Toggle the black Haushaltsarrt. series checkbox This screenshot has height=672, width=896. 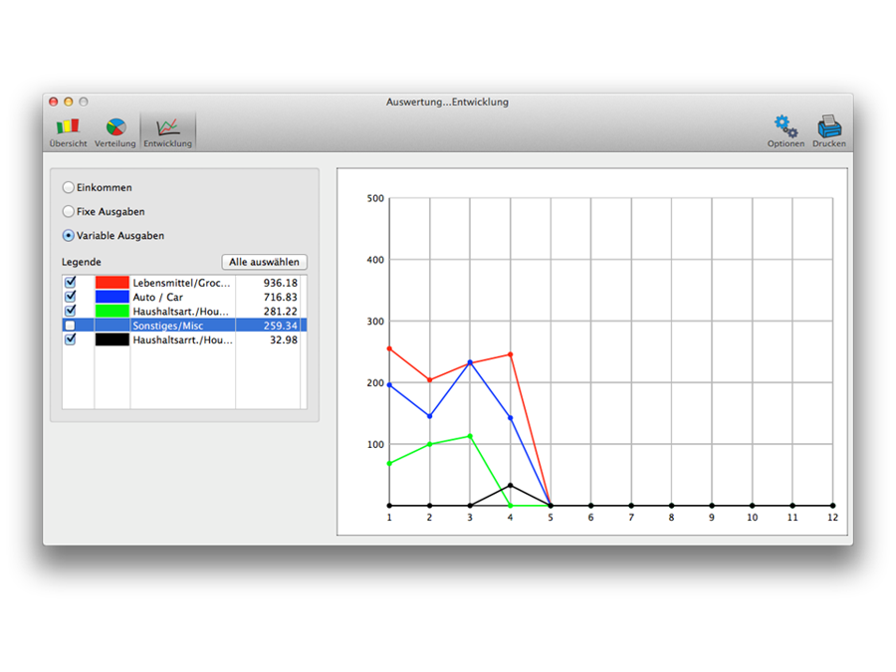pyautogui.click(x=70, y=339)
